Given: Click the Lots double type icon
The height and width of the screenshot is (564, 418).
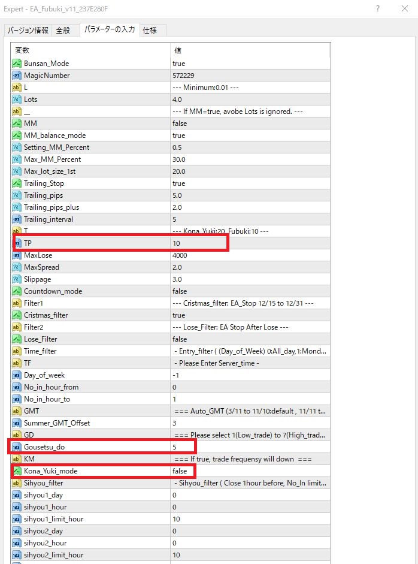Looking at the screenshot, I should (17, 99).
